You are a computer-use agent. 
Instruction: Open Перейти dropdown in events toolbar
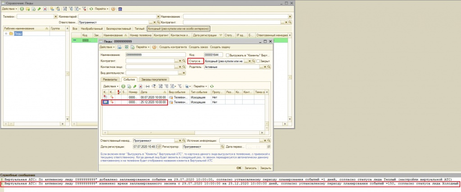tap(200, 86)
